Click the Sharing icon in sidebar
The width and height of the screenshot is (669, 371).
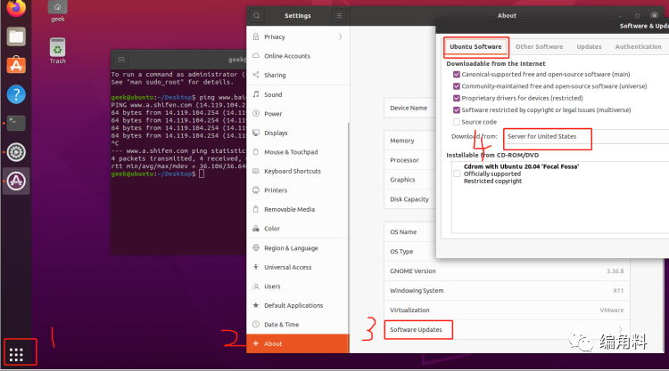coord(256,75)
